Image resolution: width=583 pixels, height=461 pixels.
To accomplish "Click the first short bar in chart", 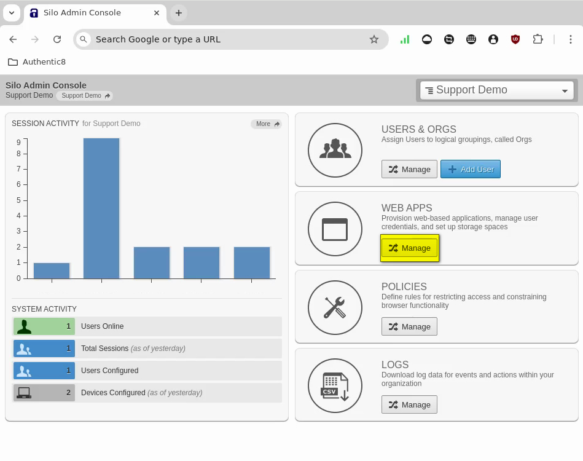I will click(x=52, y=270).
